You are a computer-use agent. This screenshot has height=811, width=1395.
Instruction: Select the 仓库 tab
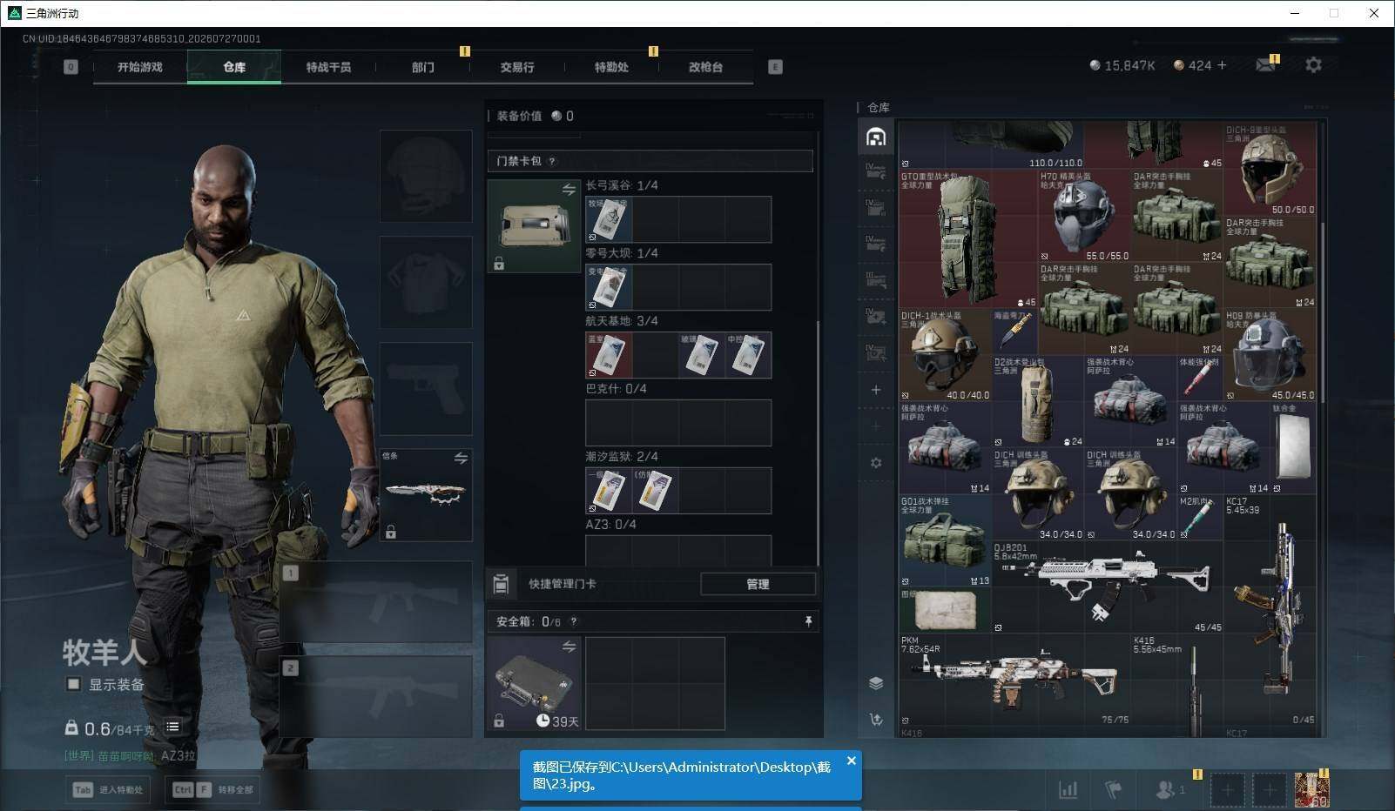point(234,67)
